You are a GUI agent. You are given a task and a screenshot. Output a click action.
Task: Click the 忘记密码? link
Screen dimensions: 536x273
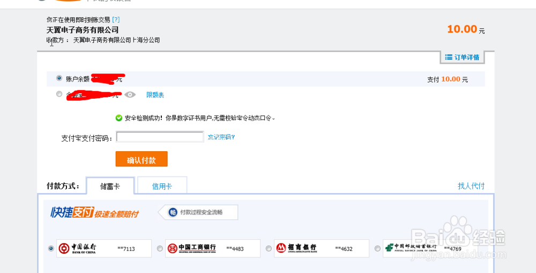point(221,137)
